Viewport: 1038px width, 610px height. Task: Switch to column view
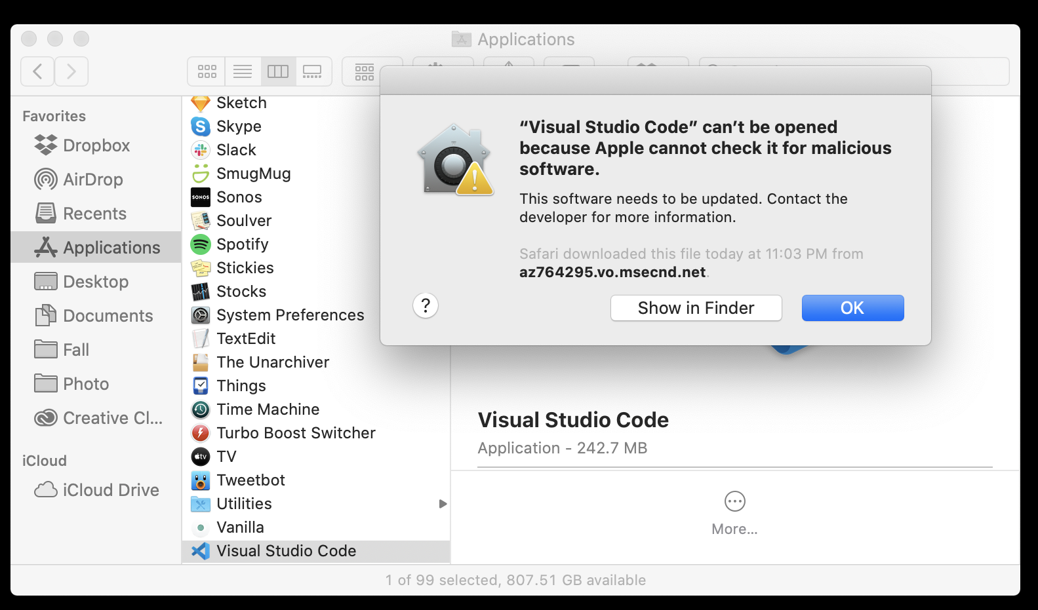278,71
